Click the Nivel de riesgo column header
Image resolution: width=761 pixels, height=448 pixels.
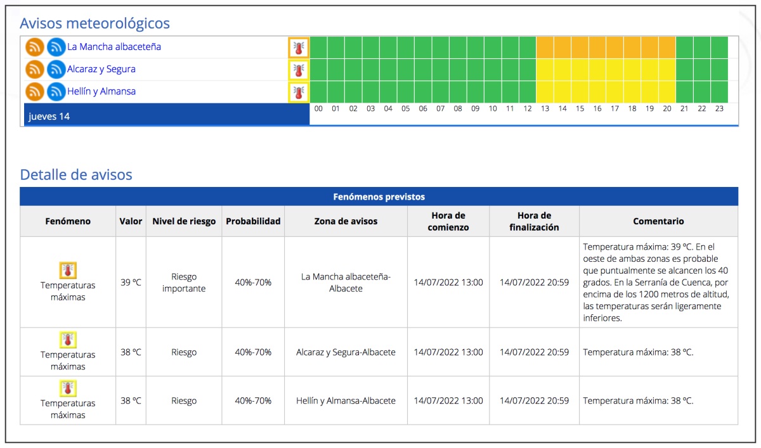tap(184, 221)
